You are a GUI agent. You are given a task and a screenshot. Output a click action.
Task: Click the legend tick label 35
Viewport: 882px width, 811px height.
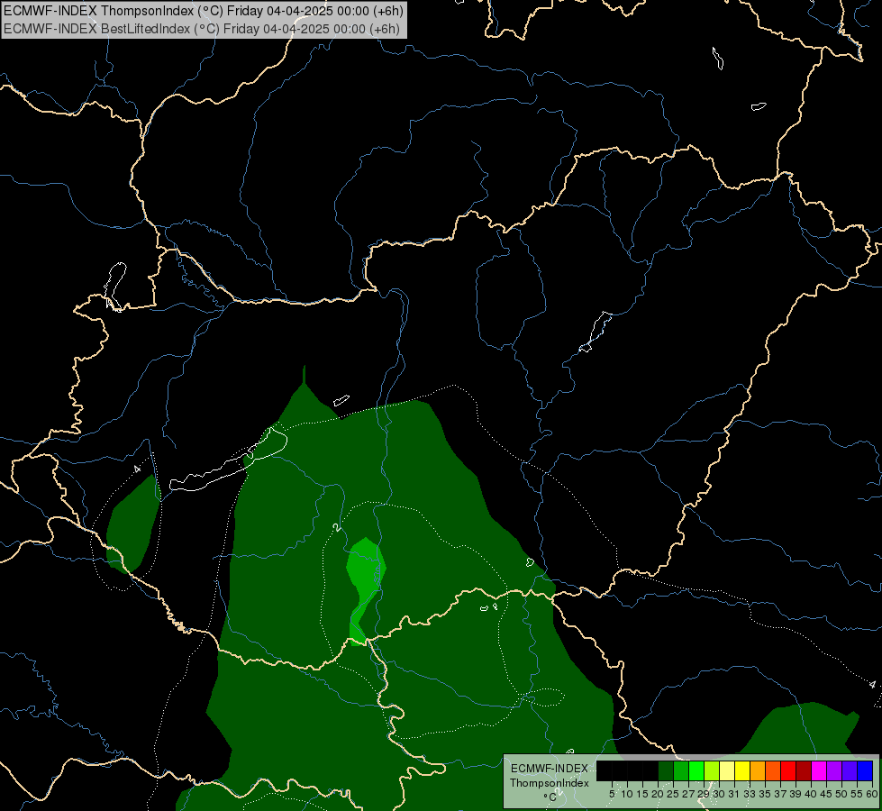click(765, 794)
